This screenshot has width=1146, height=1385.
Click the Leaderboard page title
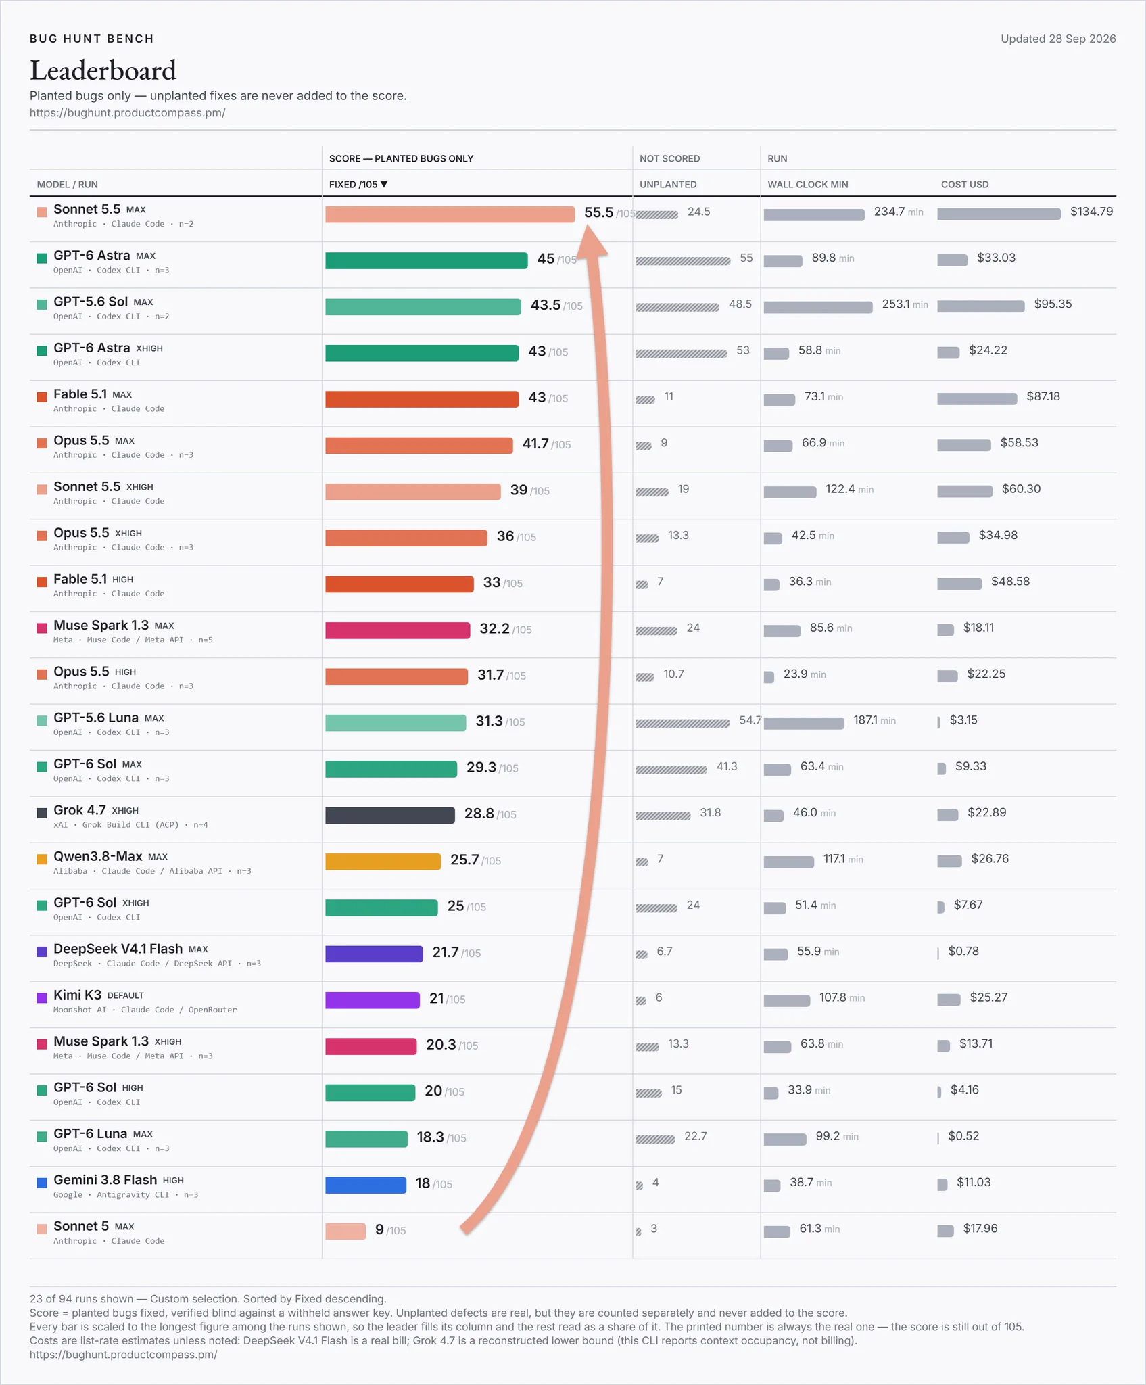pos(103,70)
